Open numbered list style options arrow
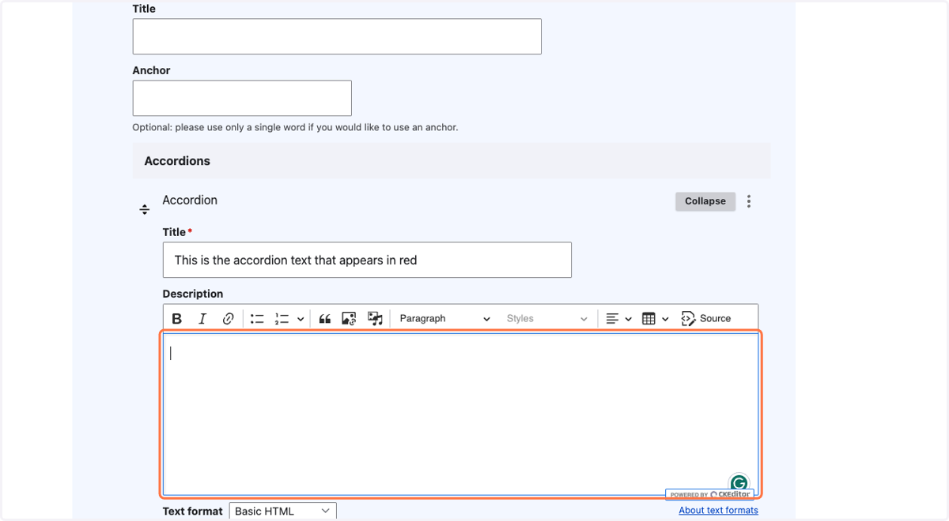Viewport: 949px width, 521px height. pos(301,319)
